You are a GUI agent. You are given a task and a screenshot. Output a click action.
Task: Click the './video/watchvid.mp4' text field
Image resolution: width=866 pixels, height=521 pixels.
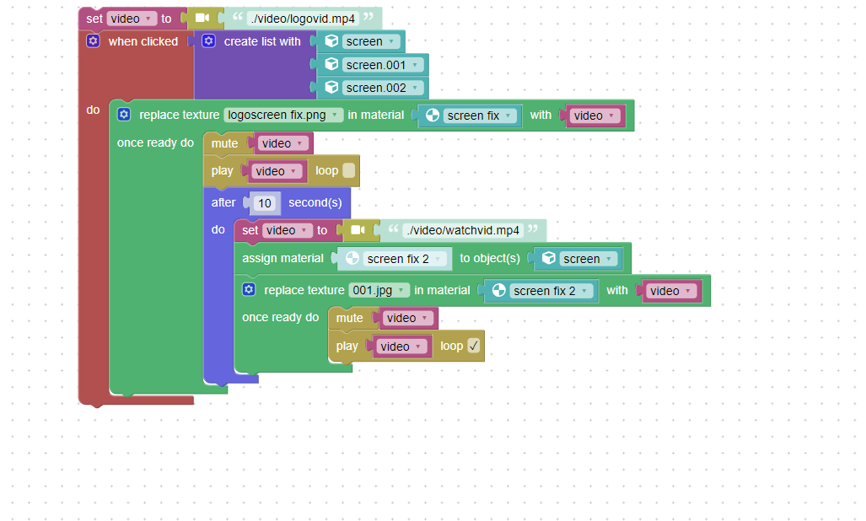[x=463, y=230]
